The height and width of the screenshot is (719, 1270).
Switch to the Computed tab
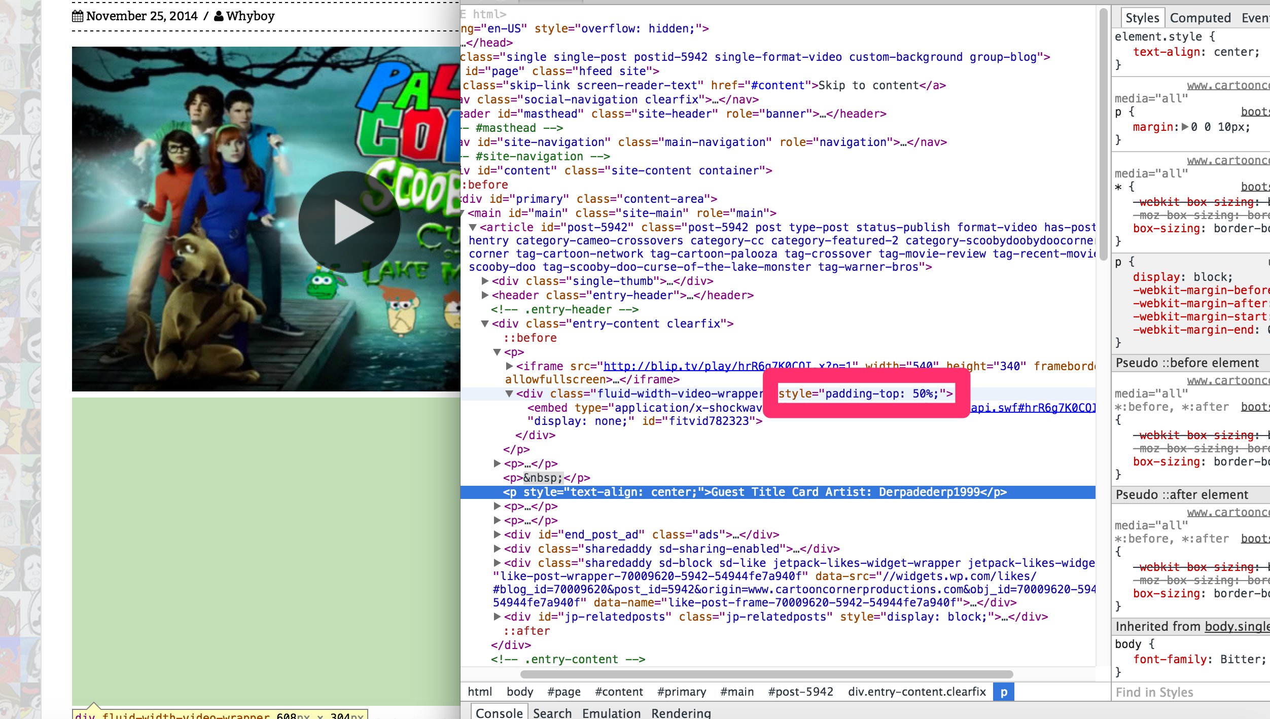1200,18
